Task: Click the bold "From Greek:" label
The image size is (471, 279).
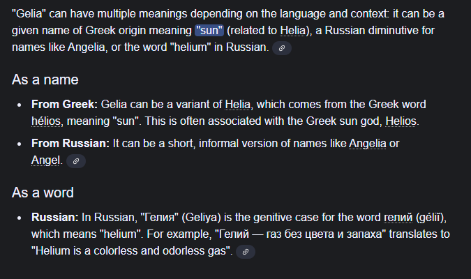Action: click(x=64, y=105)
